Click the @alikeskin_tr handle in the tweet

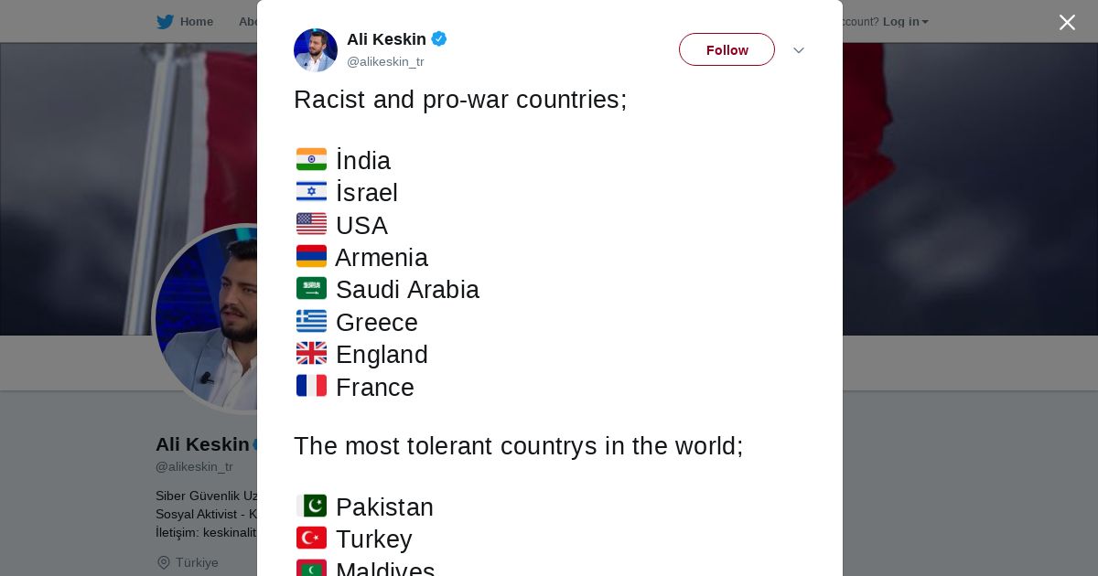(x=385, y=62)
